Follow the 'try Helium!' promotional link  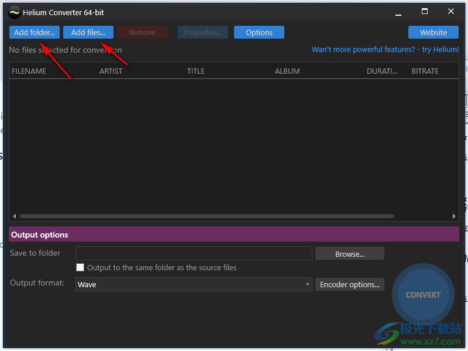coord(386,50)
